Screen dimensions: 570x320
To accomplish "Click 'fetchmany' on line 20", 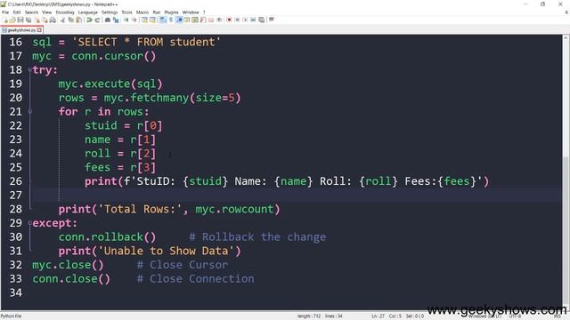I will [159, 98].
